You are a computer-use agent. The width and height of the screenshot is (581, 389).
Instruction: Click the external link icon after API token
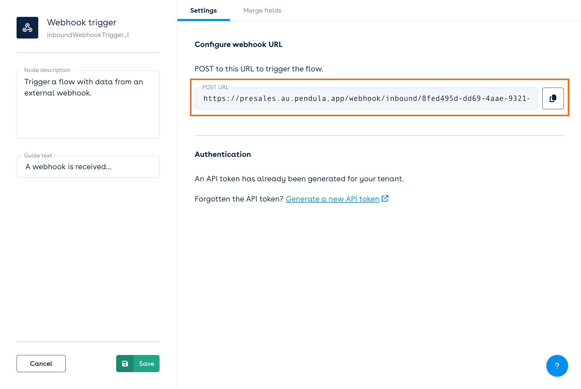point(385,199)
